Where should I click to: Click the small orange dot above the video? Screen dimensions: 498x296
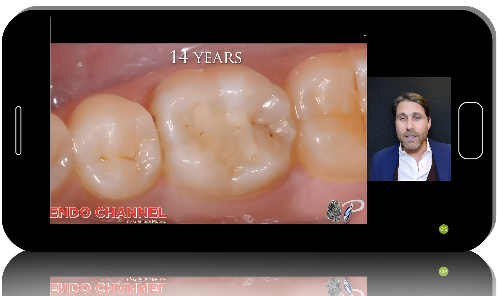click(x=365, y=35)
